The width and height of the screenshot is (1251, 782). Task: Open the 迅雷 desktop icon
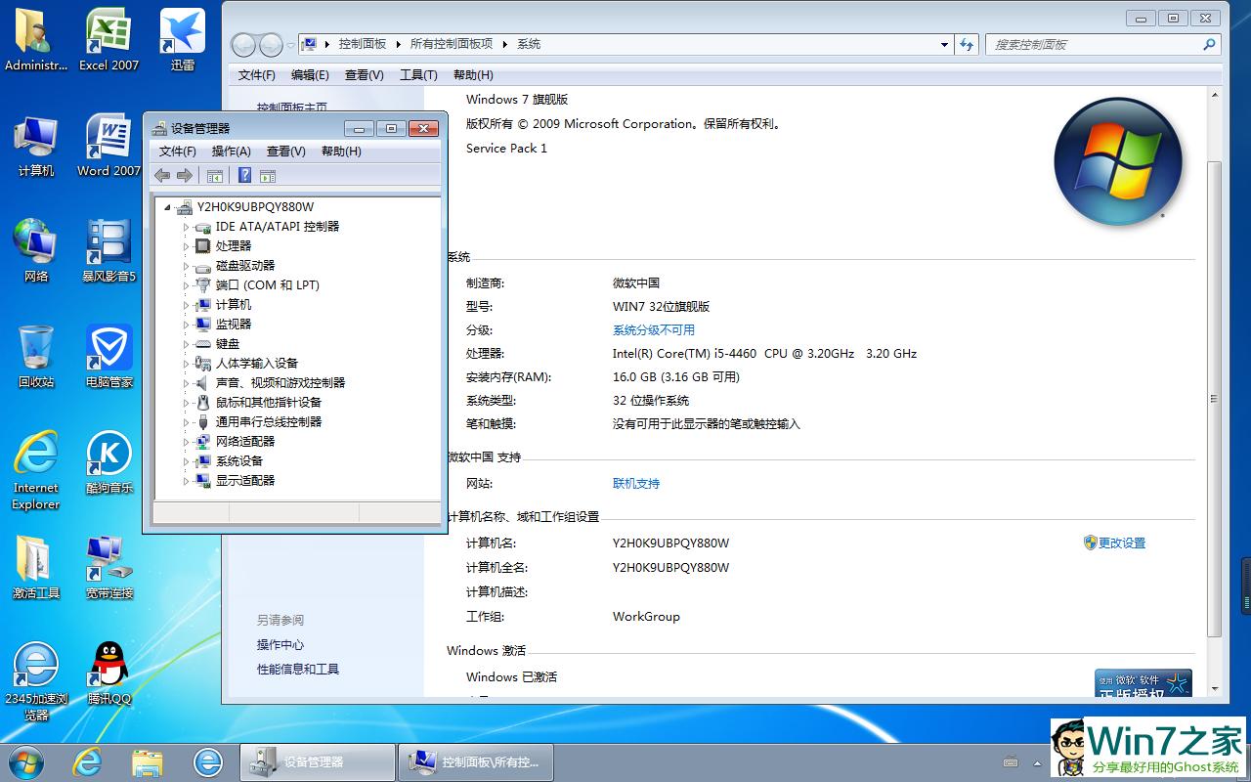(183, 39)
